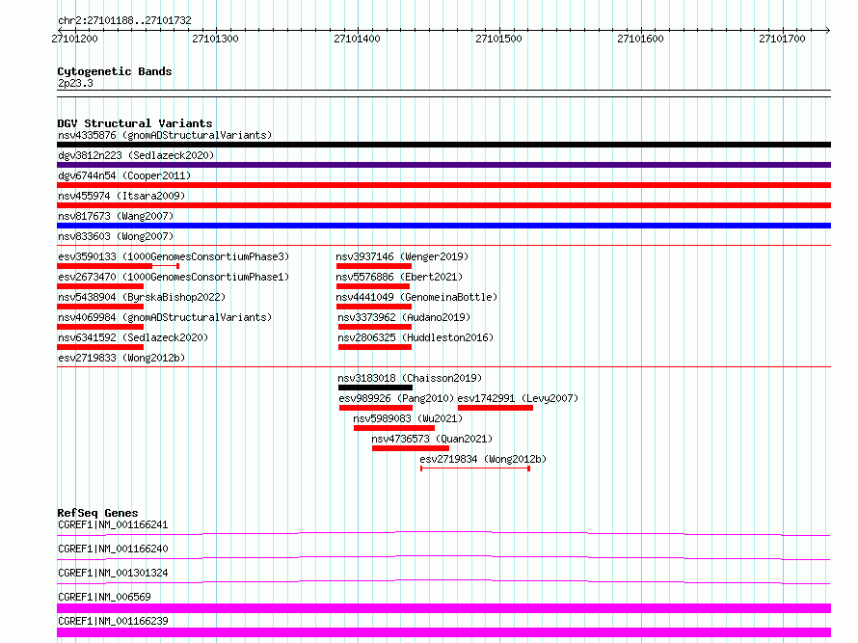Screen dimensions: 858x643
Task: Select the Cytogenetic Bands track title
Action: [115, 71]
